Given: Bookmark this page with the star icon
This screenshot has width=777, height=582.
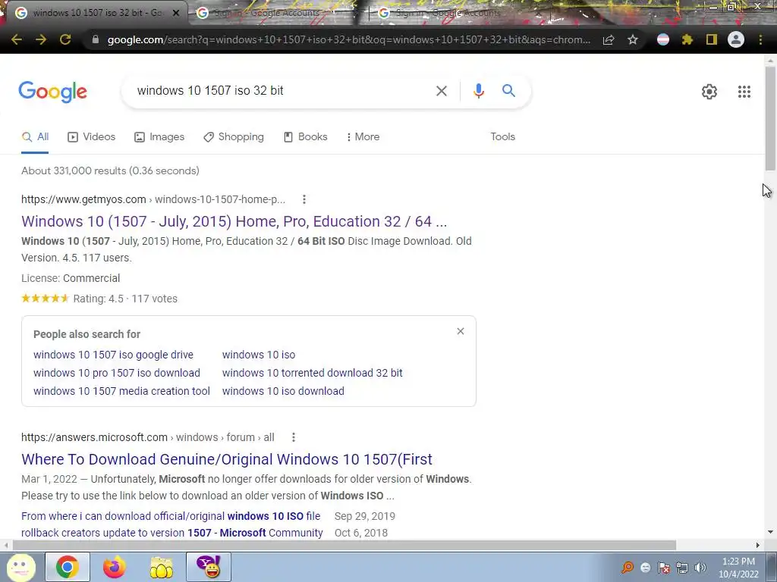Looking at the screenshot, I should coord(633,39).
